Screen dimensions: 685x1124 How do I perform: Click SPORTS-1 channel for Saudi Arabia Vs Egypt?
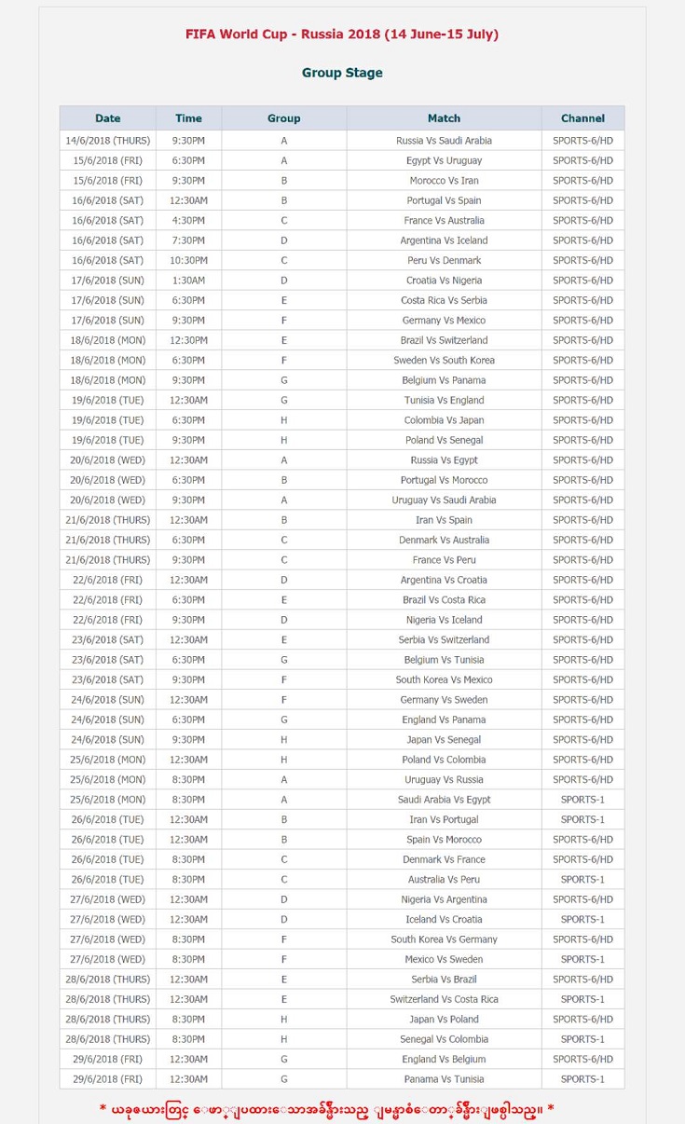(x=582, y=800)
